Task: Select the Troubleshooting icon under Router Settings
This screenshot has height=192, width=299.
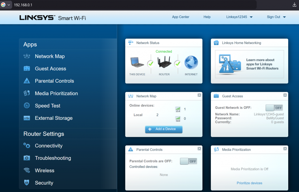Action: 27,158
